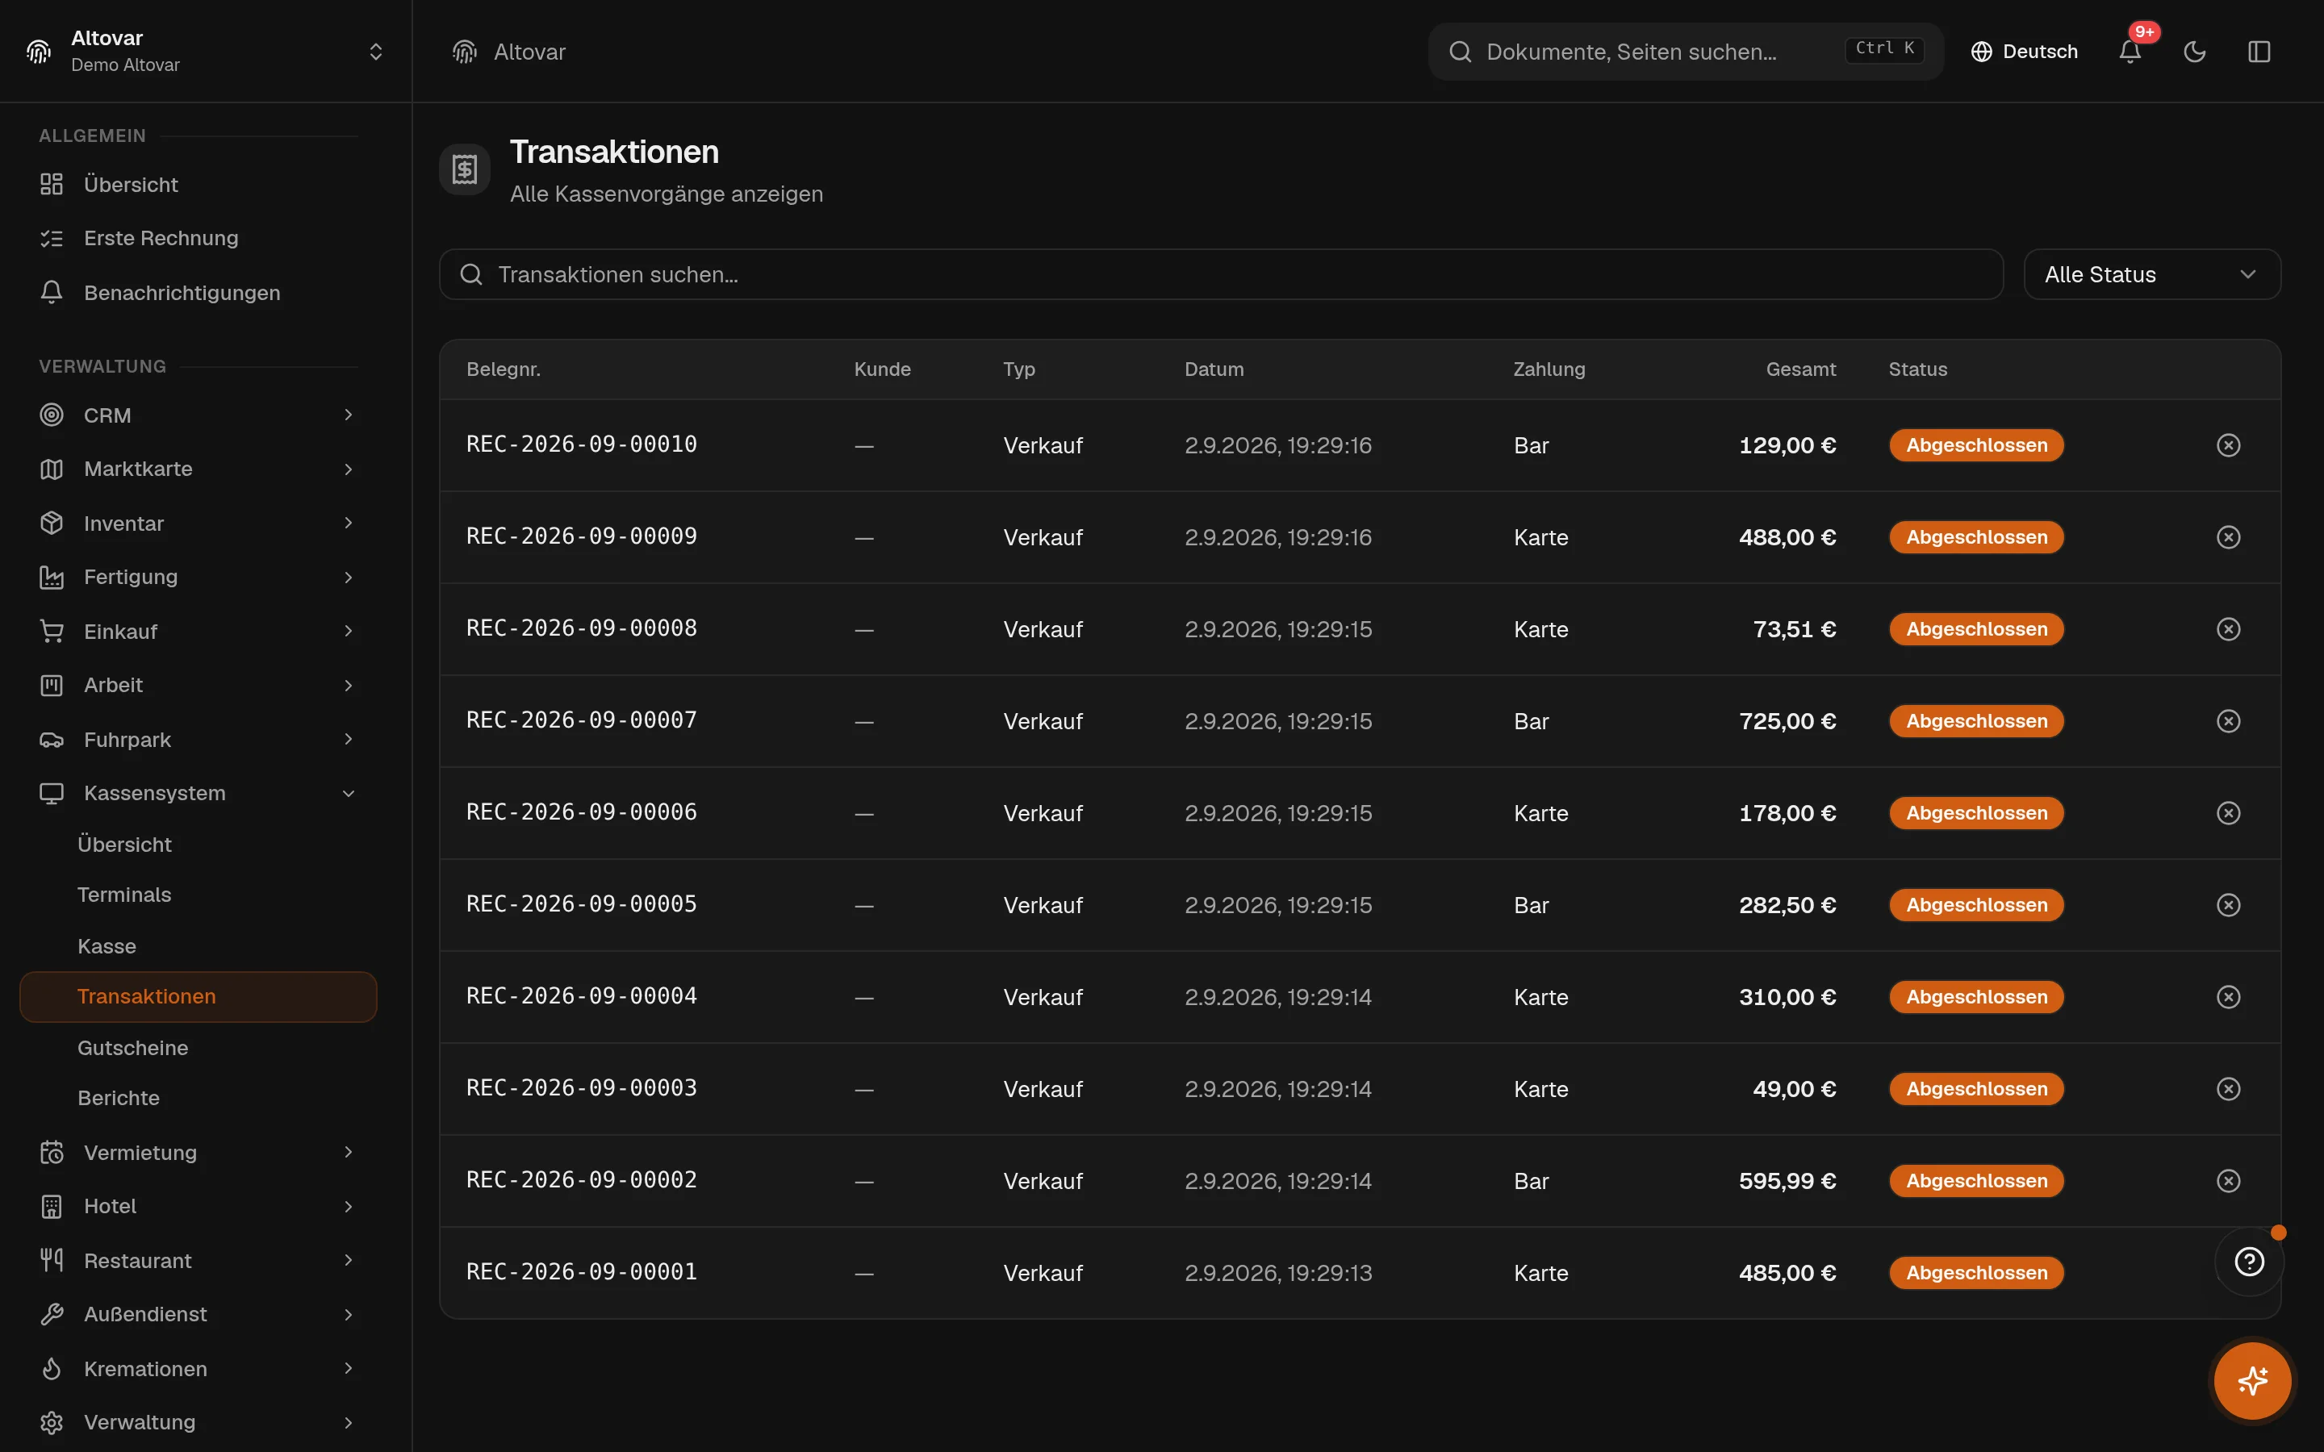
Task: Open Kasse submenu item
Action: (198, 946)
